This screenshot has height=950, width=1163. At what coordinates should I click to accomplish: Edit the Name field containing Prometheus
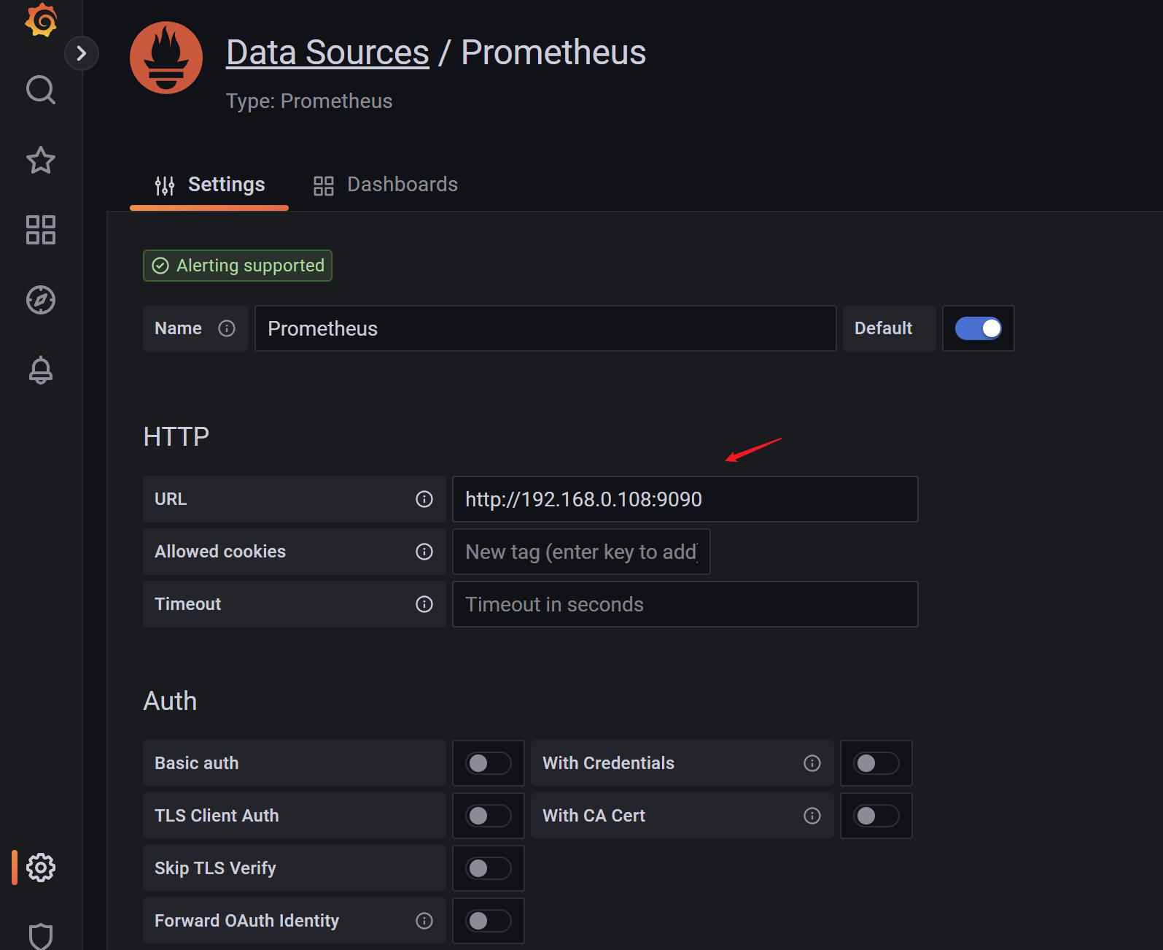(545, 328)
